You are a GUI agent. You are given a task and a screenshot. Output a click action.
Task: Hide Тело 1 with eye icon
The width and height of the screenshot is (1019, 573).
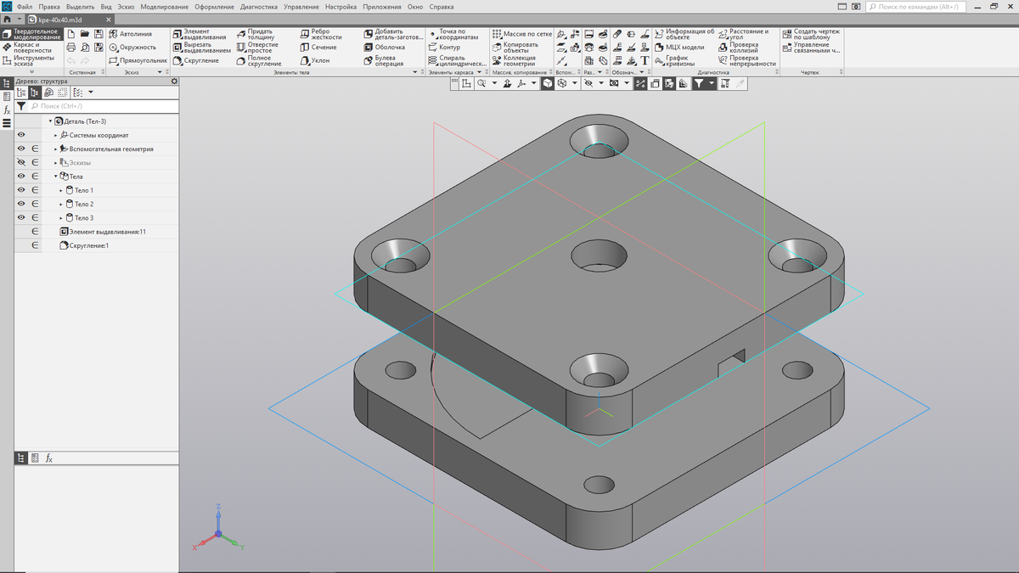[x=21, y=190]
